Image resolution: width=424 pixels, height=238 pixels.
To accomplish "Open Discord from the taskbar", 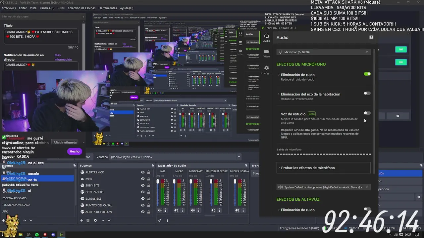I will coord(53,235).
